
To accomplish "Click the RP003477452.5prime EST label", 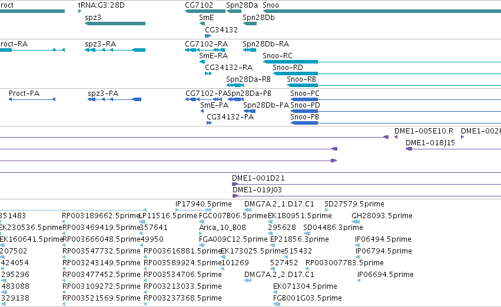I will [x=101, y=275].
